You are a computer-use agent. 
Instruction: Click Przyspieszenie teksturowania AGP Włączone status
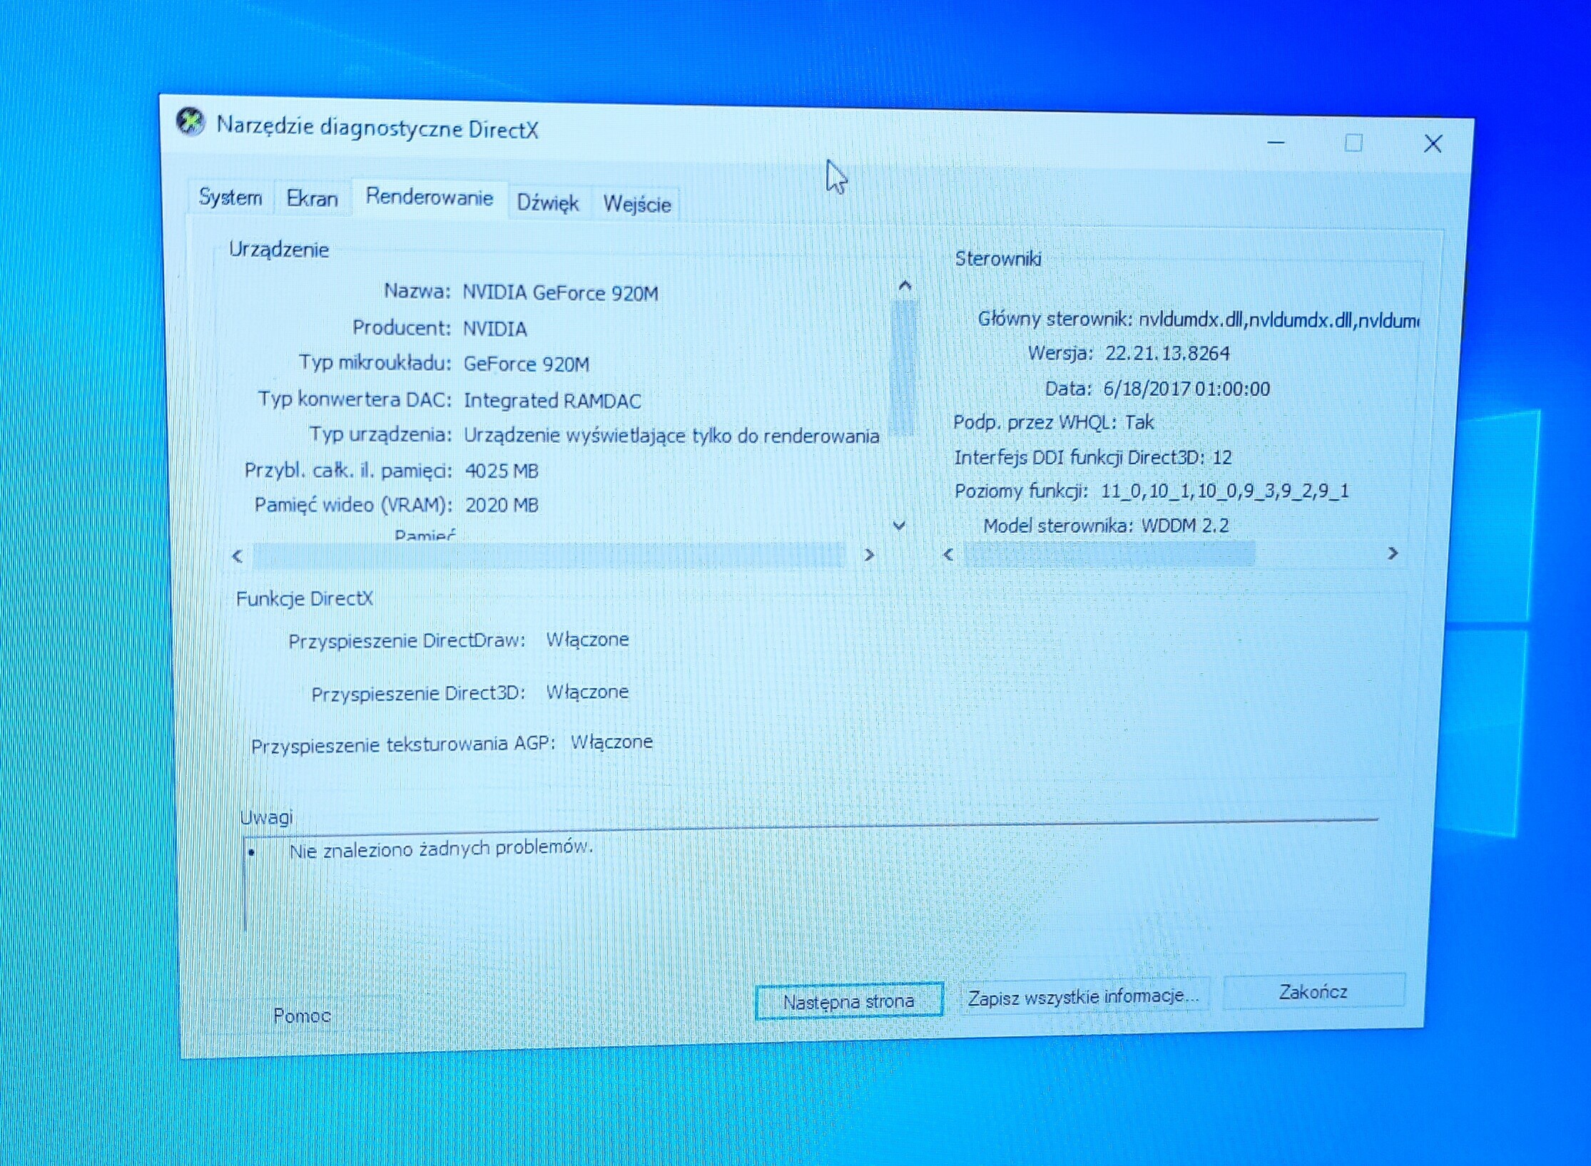[x=611, y=742]
